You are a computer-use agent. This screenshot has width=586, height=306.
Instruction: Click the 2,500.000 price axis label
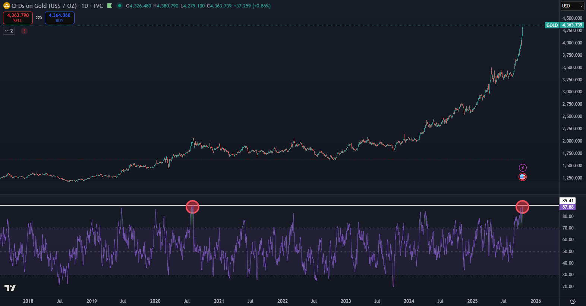coord(572,116)
